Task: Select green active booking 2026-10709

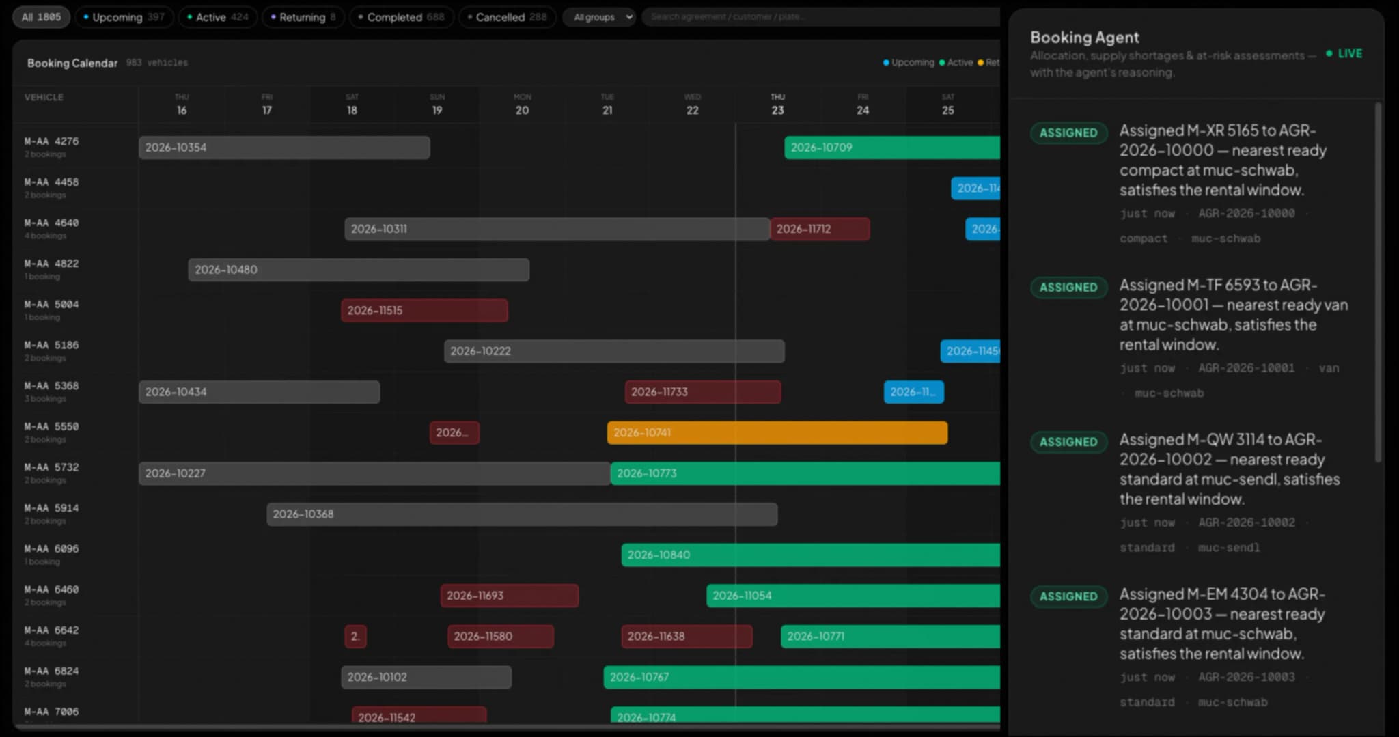Action: (892, 148)
